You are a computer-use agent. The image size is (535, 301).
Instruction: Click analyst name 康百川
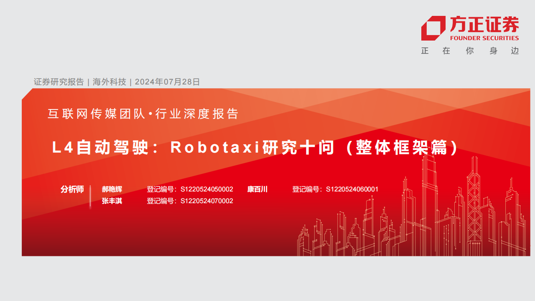257,189
